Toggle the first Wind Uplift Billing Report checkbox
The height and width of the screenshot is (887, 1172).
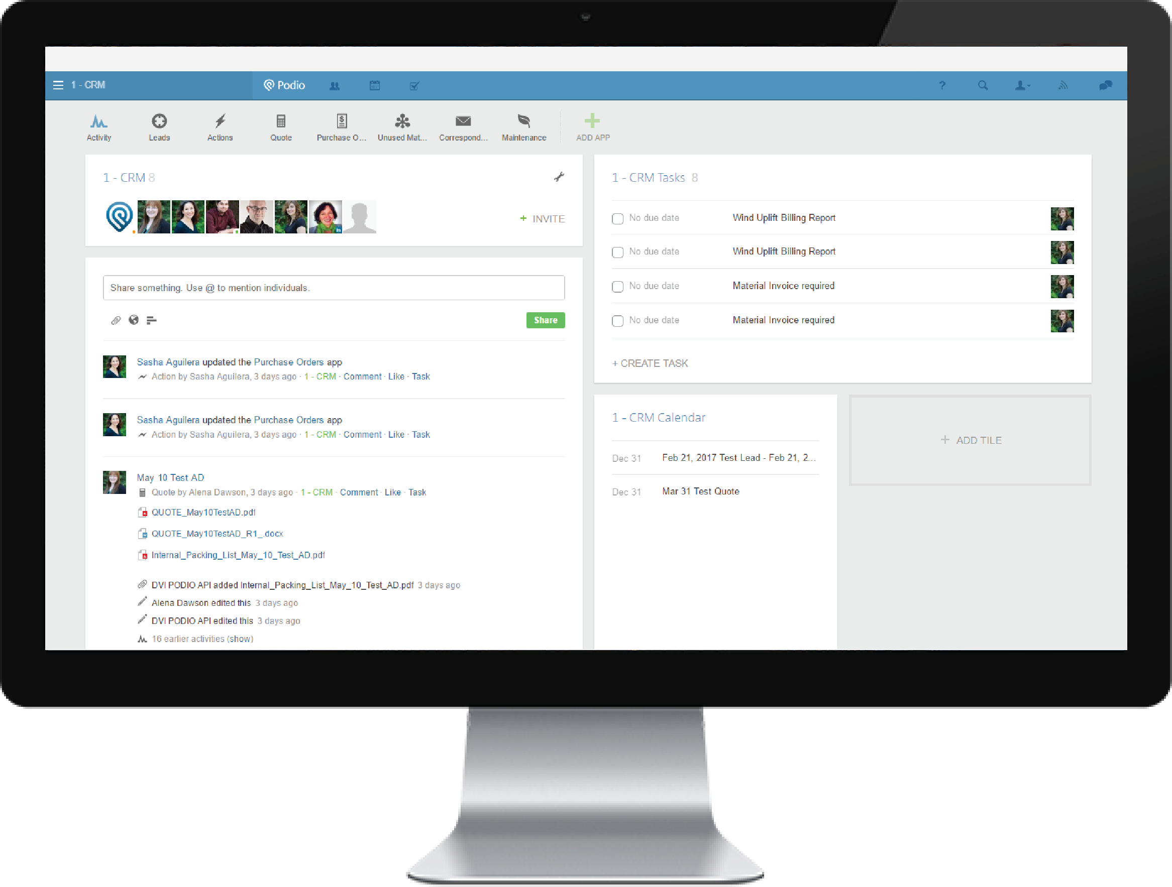point(615,217)
